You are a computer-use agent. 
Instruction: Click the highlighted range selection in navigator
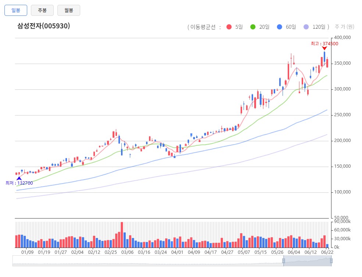[x=307, y=261]
